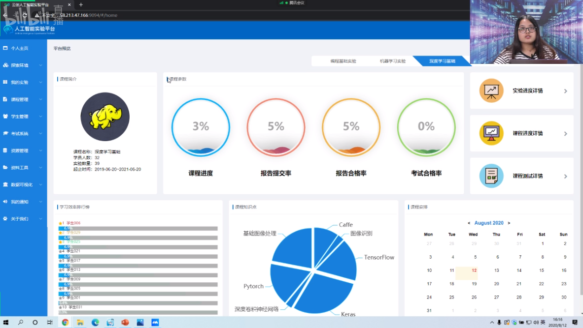The height and width of the screenshot is (328, 583).
Task: Open Chrome from the Windows taskbar
Action: [x=65, y=323]
